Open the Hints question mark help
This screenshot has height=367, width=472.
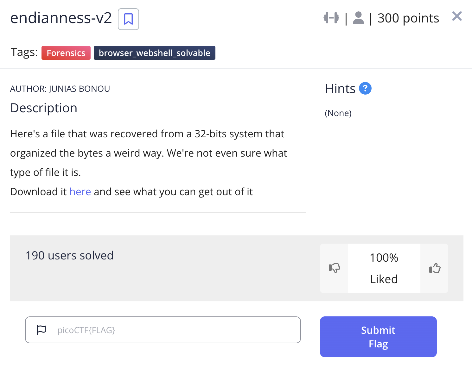click(x=365, y=88)
